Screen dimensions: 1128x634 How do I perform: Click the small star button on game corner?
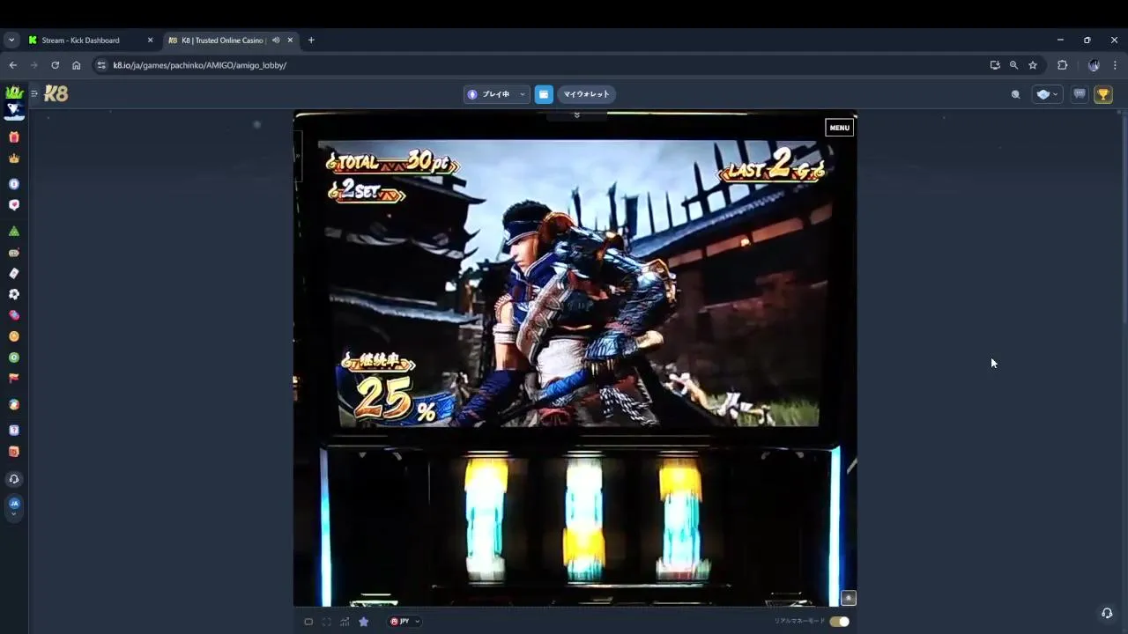(x=848, y=598)
